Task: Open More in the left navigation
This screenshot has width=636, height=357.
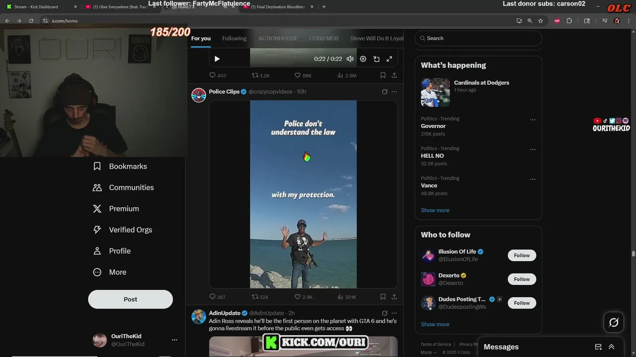Action: [110, 272]
